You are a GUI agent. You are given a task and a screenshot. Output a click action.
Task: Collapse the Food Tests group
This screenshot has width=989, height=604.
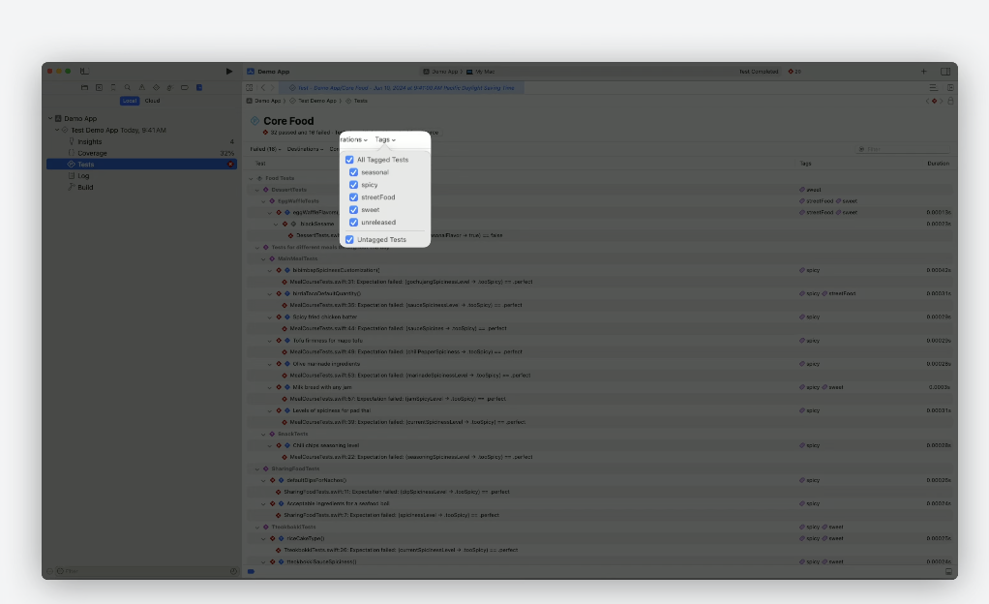coord(251,179)
